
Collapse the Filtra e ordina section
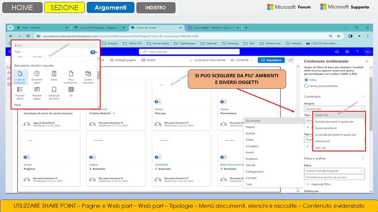(363, 159)
